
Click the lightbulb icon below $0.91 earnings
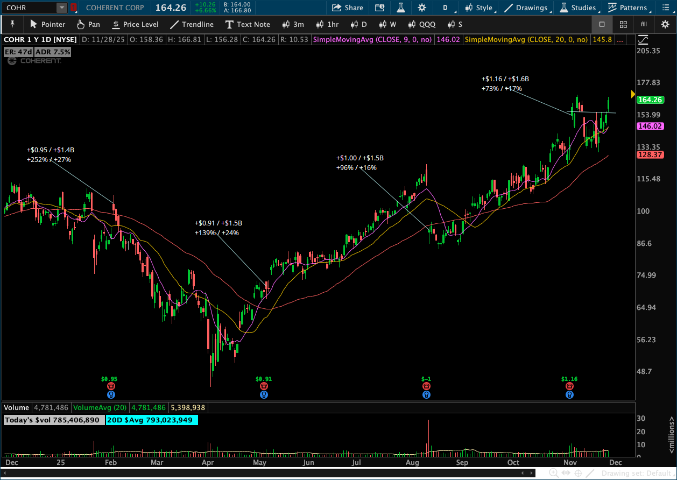click(x=264, y=394)
